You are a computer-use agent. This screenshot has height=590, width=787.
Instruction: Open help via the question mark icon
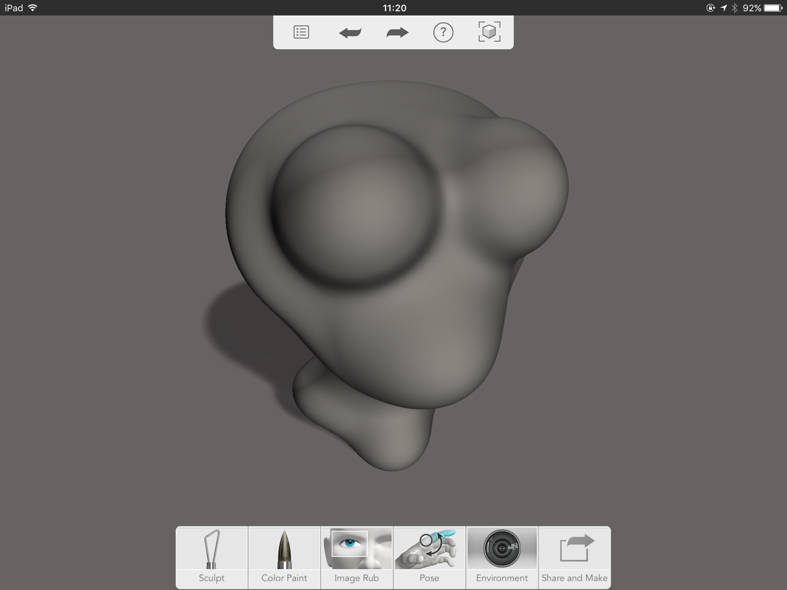[x=443, y=32]
